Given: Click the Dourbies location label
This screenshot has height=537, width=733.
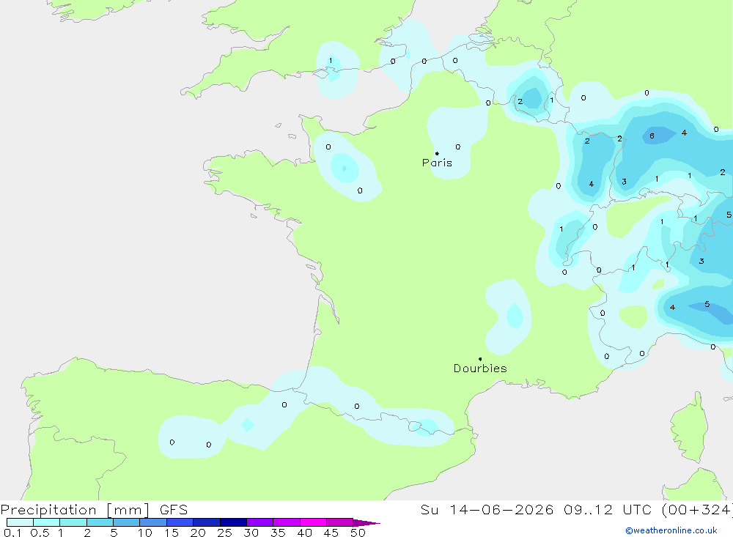Looking at the screenshot, I should (480, 369).
